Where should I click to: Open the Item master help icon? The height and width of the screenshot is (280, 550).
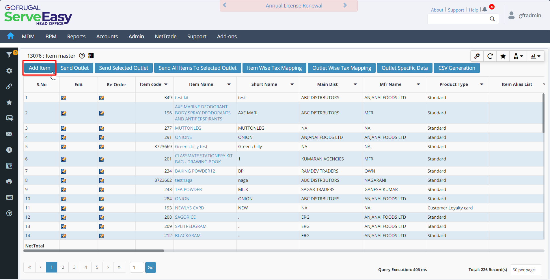82,56
